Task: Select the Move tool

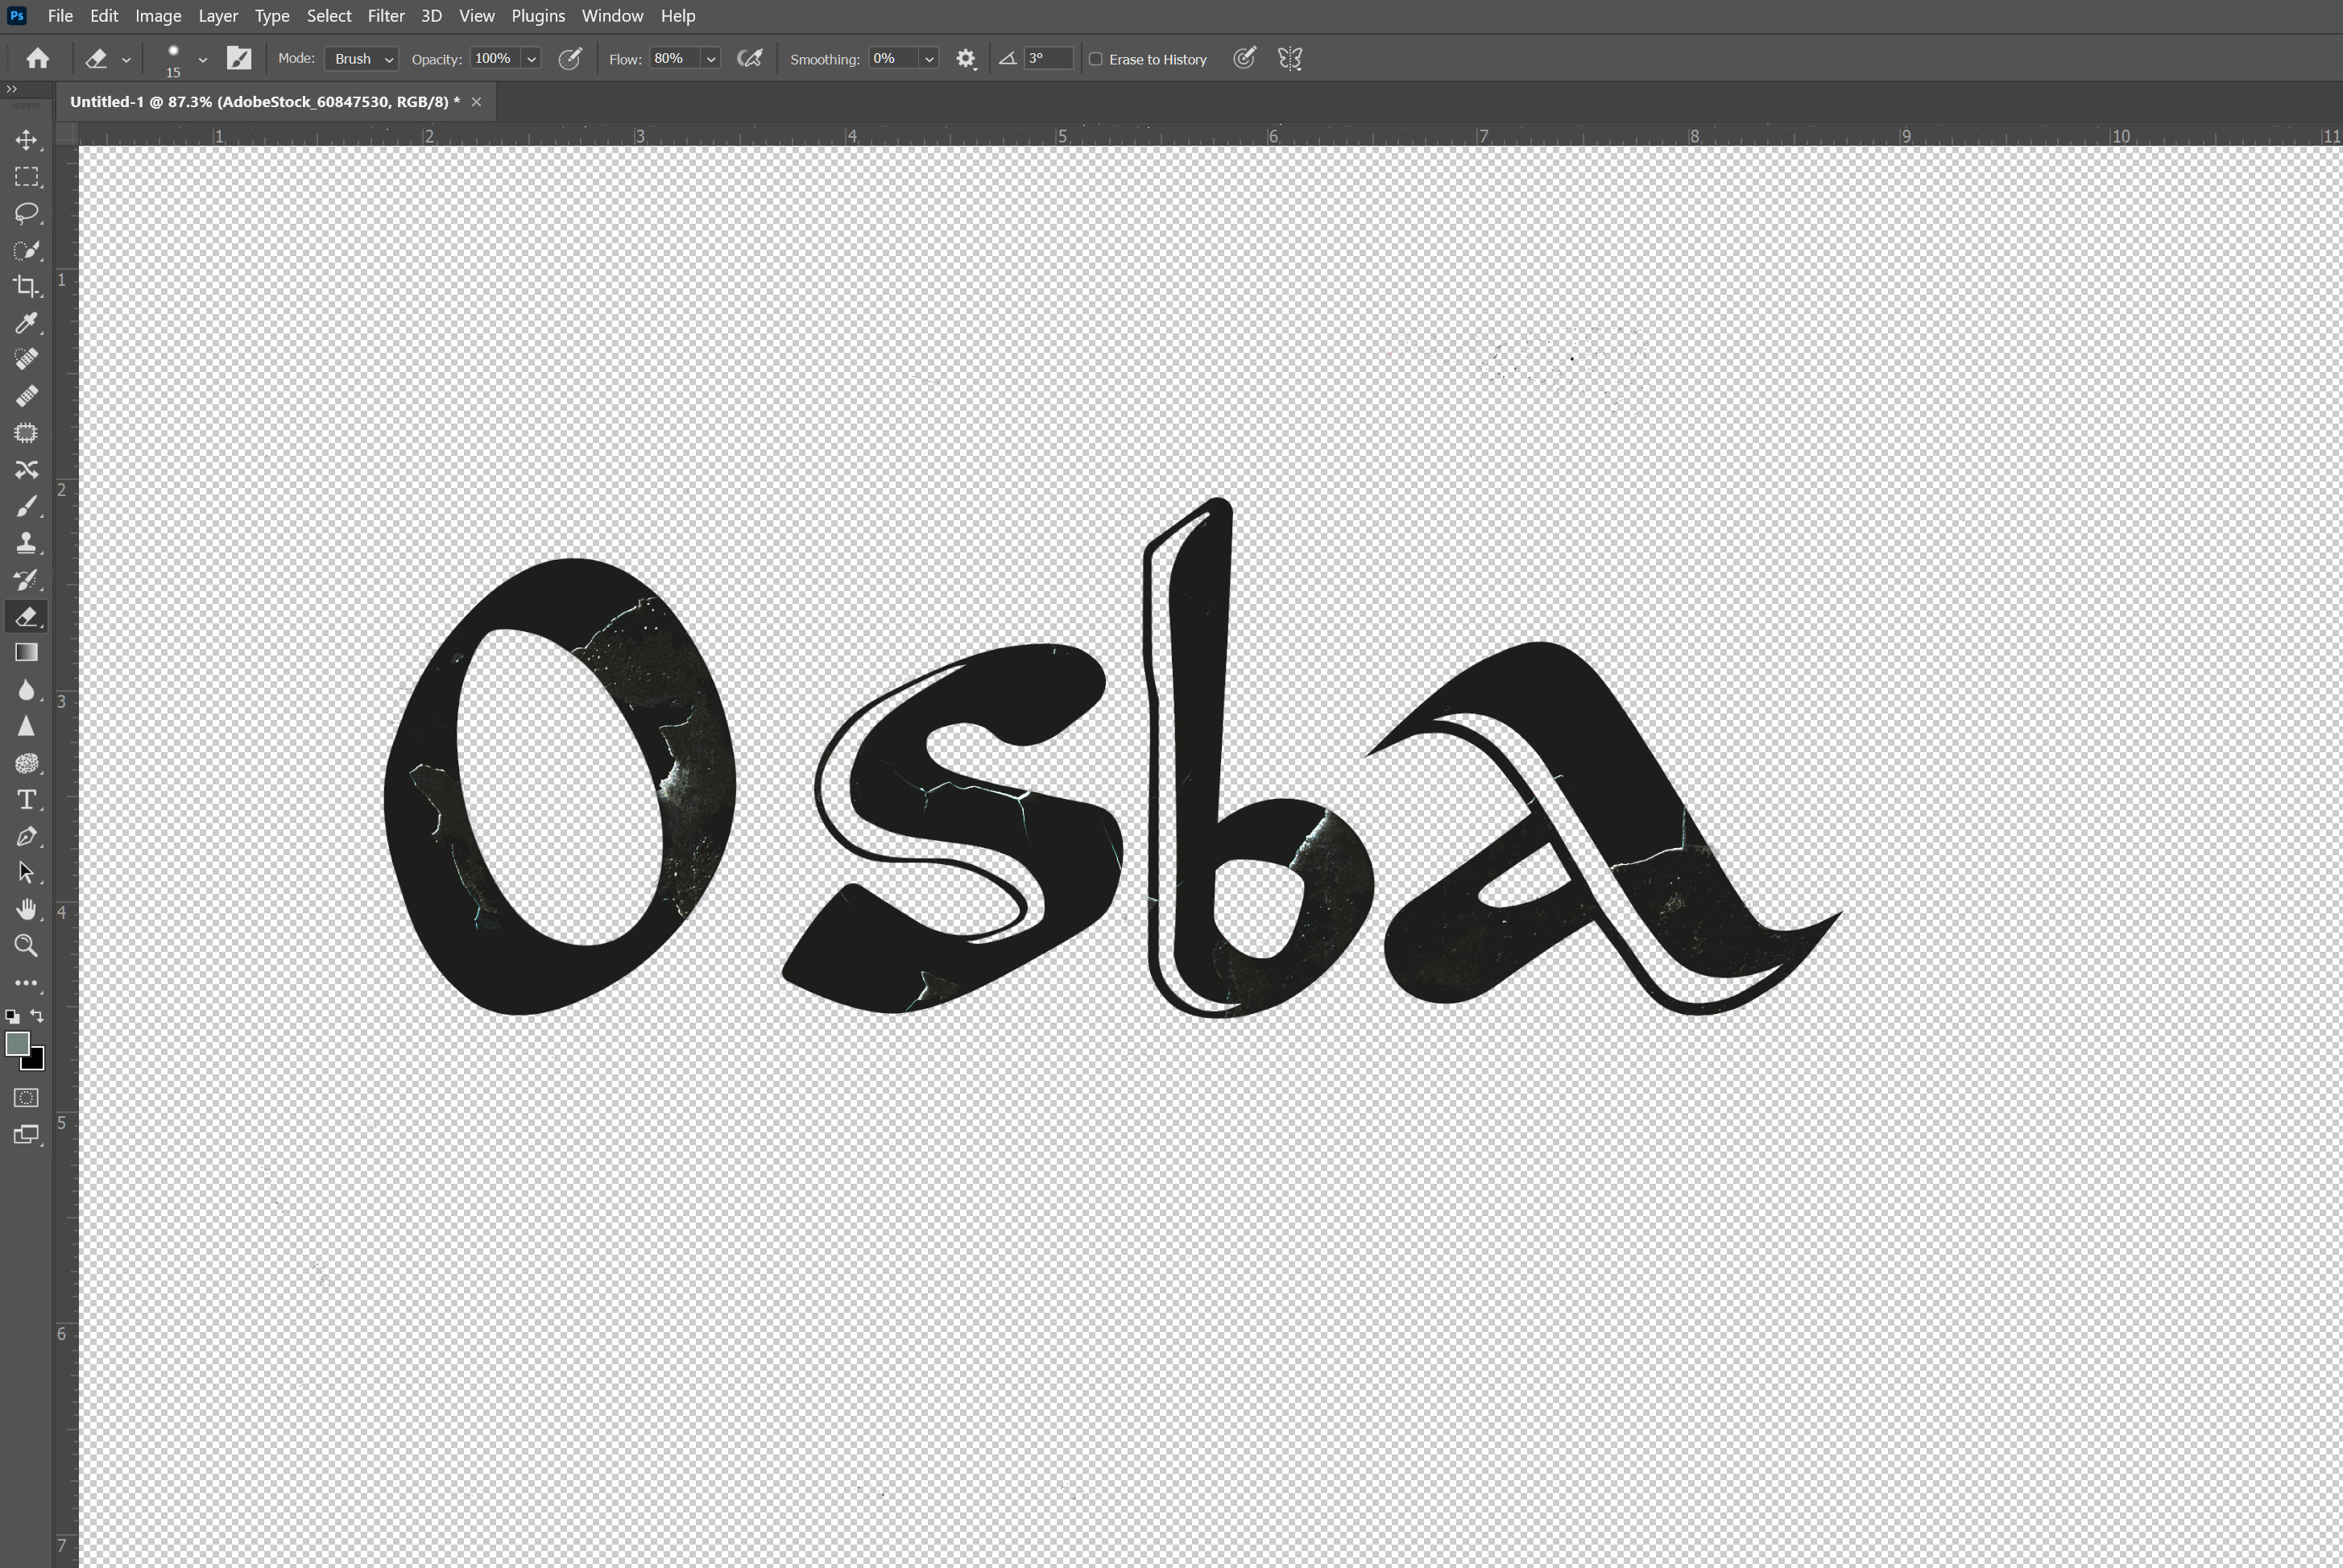Action: [26, 140]
